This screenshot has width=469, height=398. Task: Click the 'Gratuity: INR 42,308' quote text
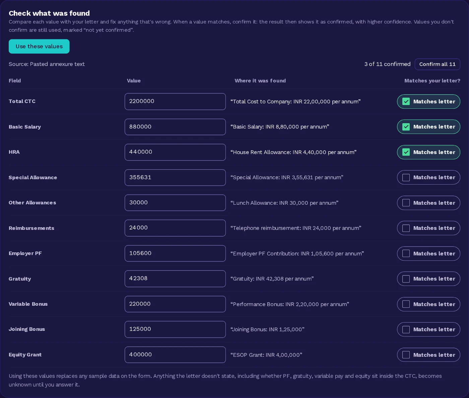272,279
